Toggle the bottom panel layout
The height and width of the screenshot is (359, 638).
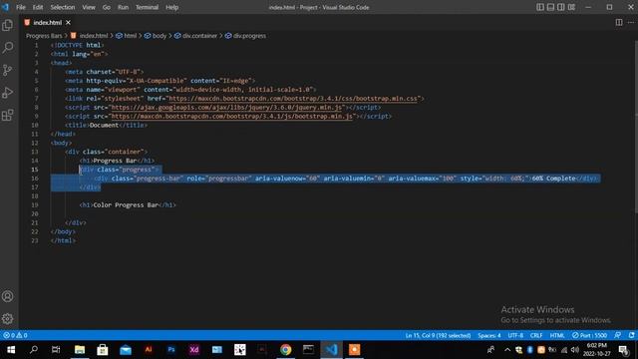(550, 7)
